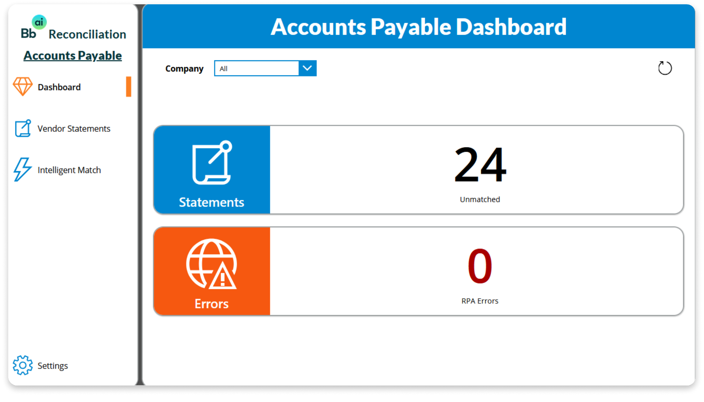Click the chevron arrow of the Company selector
This screenshot has width=704, height=402.
[307, 68]
